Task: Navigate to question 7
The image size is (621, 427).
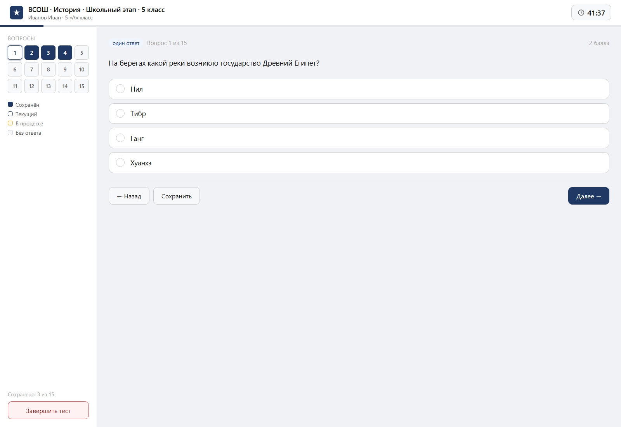Action: click(31, 69)
